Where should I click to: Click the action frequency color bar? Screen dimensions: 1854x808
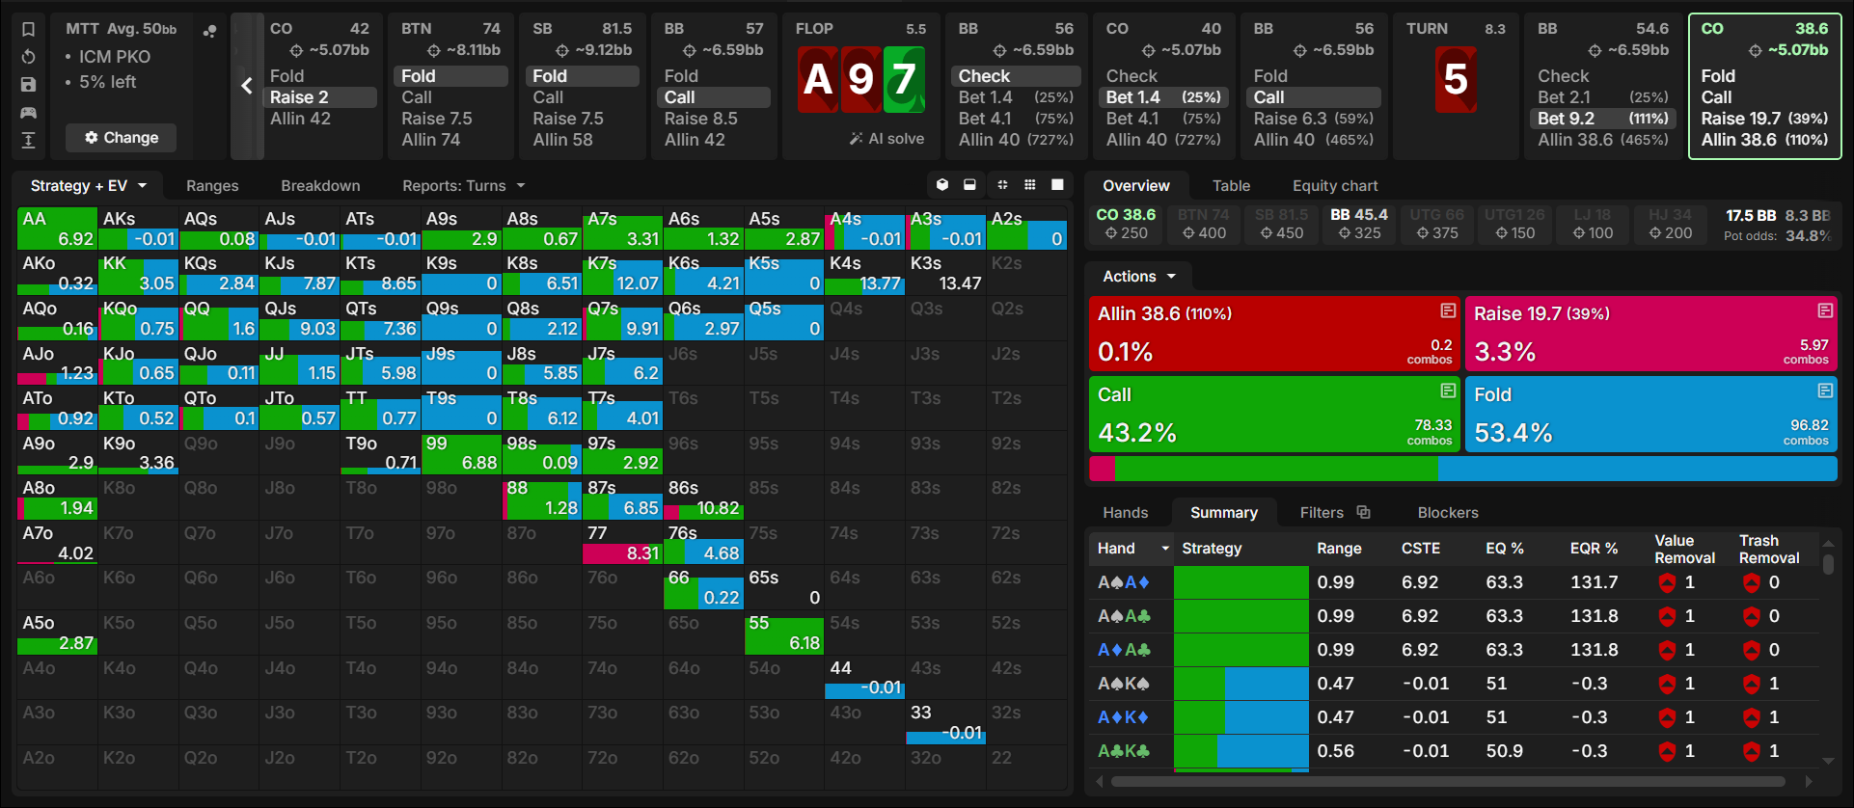coord(1462,469)
